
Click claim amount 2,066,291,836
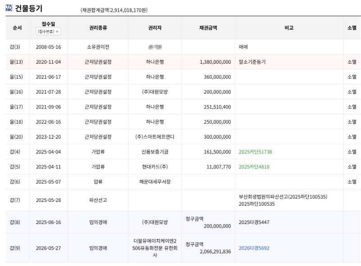pyautogui.click(x=215, y=252)
